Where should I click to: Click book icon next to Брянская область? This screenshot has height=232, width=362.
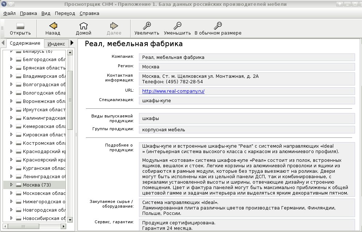pyautogui.click(x=19, y=68)
